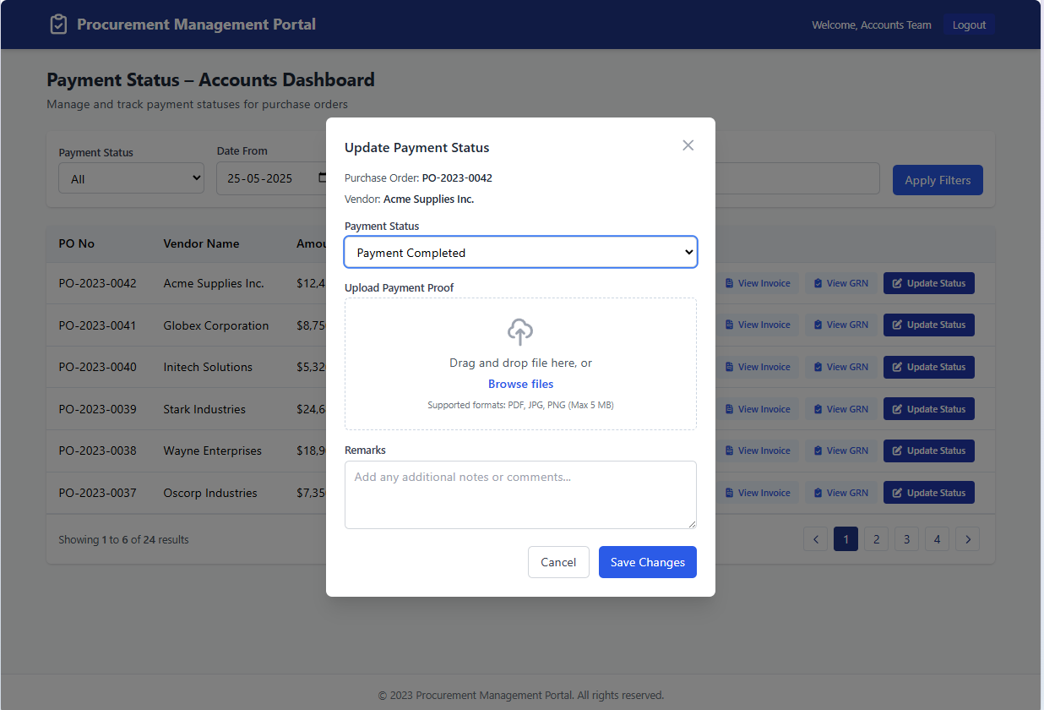The height and width of the screenshot is (710, 1044).
Task: Click Procurement Management Portal title
Action: point(196,25)
